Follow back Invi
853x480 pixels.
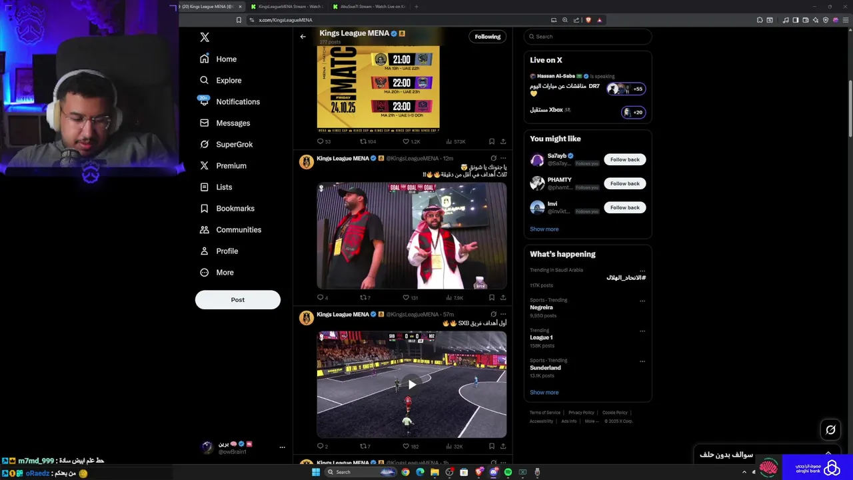click(x=624, y=207)
